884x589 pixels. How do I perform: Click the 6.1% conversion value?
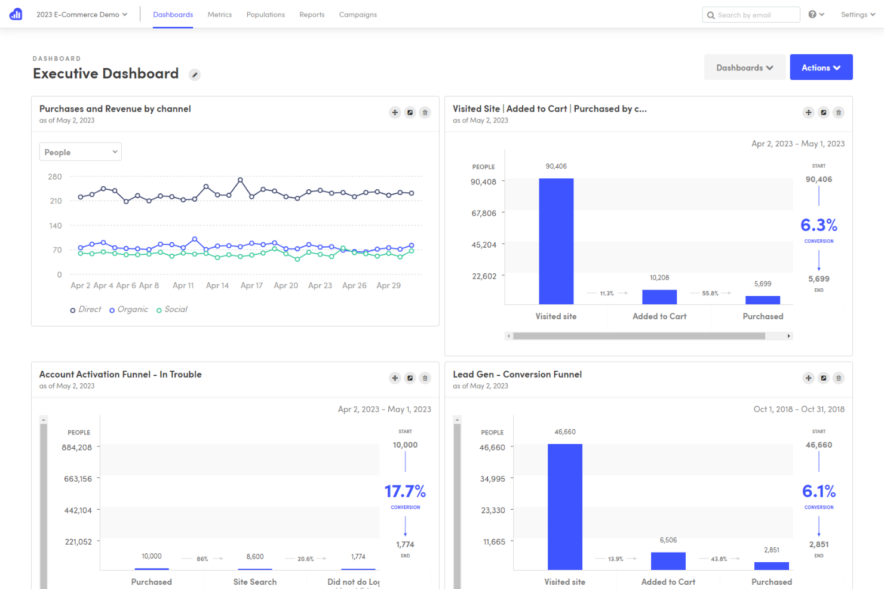[819, 491]
